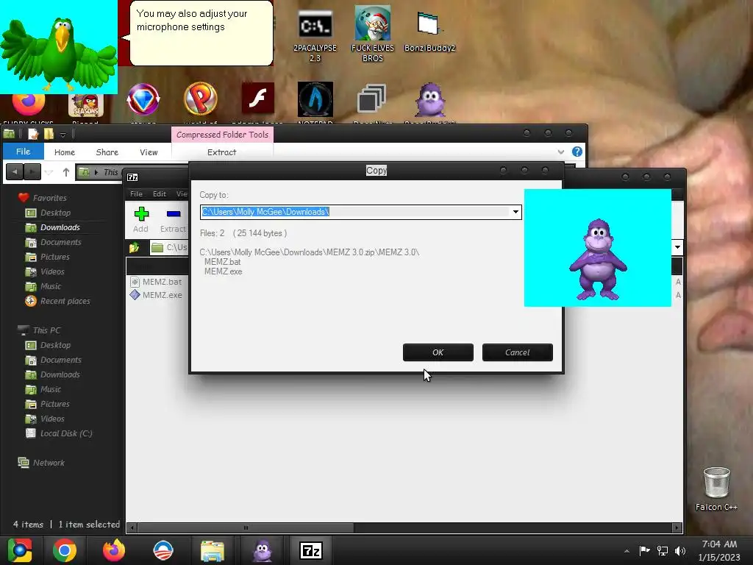Open Explorer Home tab
The image size is (753, 565).
click(x=65, y=152)
